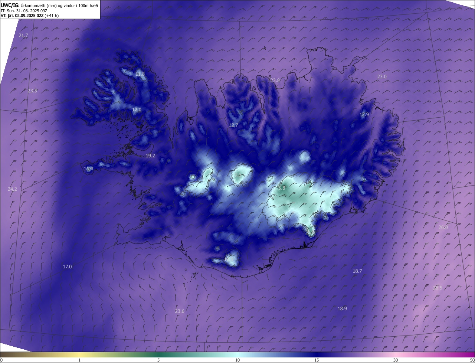This screenshot has width=475, height=363.
Task: Click the 17.0 value label
Action: pos(67,267)
